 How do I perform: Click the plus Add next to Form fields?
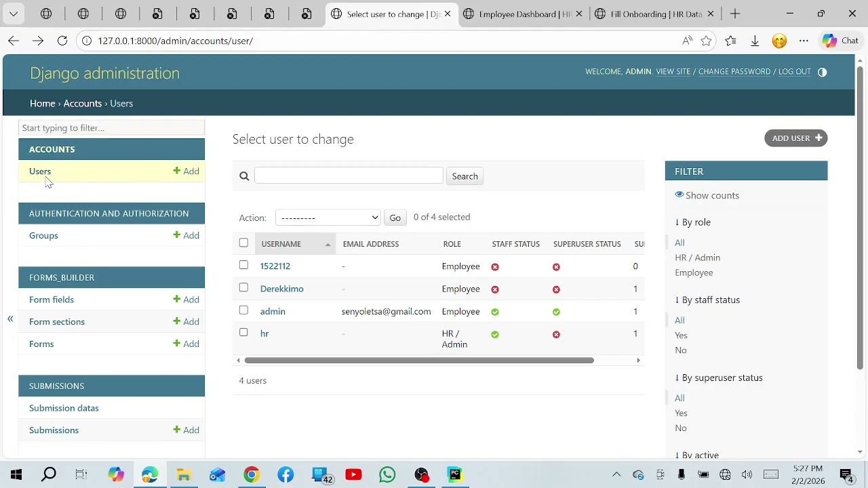pyautogui.click(x=186, y=300)
